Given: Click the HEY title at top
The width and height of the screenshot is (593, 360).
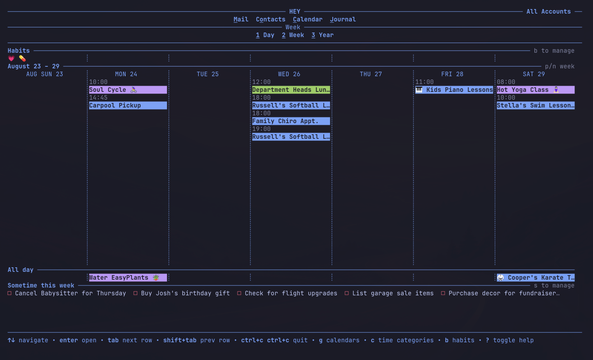Looking at the screenshot, I should [295, 12].
